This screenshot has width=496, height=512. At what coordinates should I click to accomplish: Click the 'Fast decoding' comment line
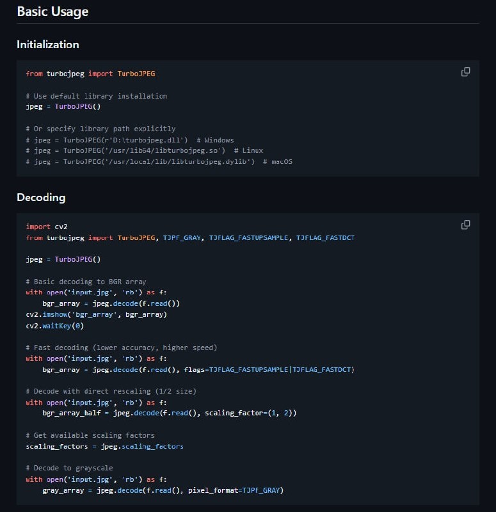tap(122, 348)
